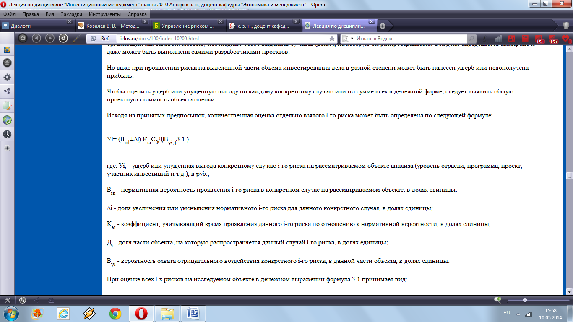573x322 pixels.
Task: Add a new panel with plus icon
Action: pos(7,148)
